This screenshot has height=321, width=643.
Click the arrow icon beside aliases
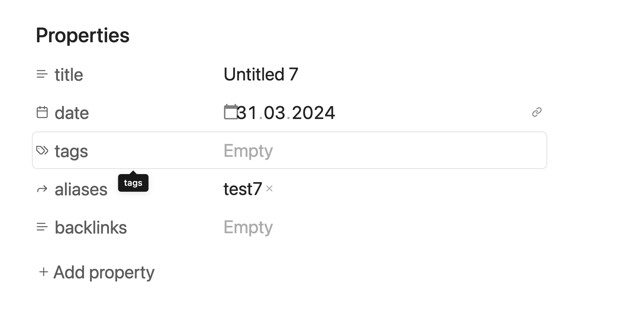[42, 189]
